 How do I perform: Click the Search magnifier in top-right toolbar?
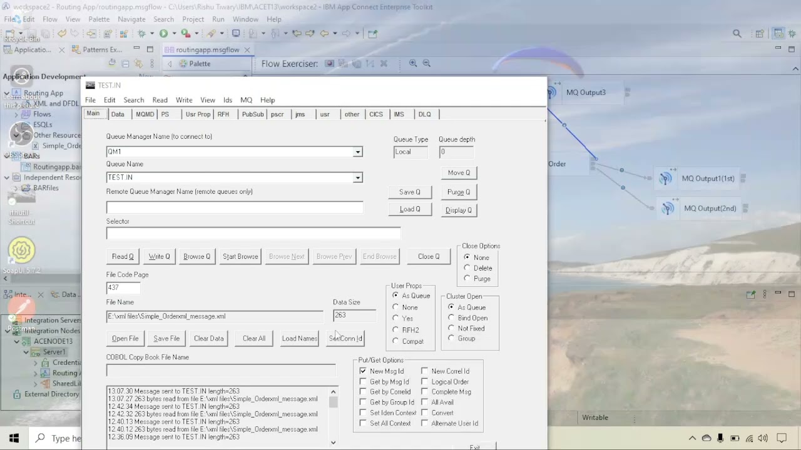coord(737,34)
